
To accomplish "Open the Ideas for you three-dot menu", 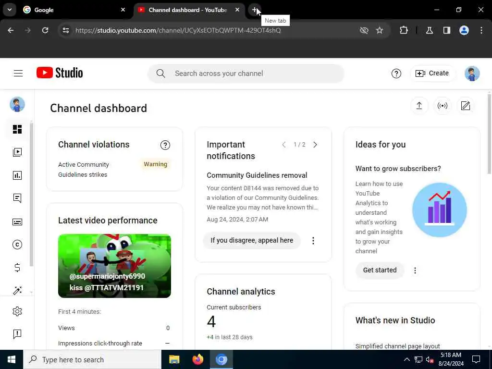I will (x=415, y=271).
